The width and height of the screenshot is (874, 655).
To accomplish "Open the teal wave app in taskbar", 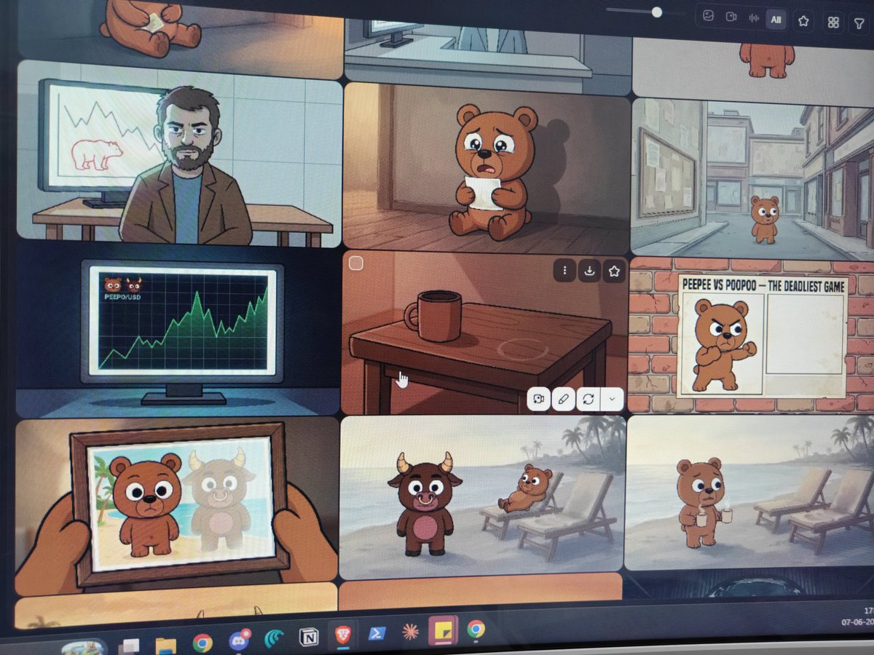I will (274, 639).
